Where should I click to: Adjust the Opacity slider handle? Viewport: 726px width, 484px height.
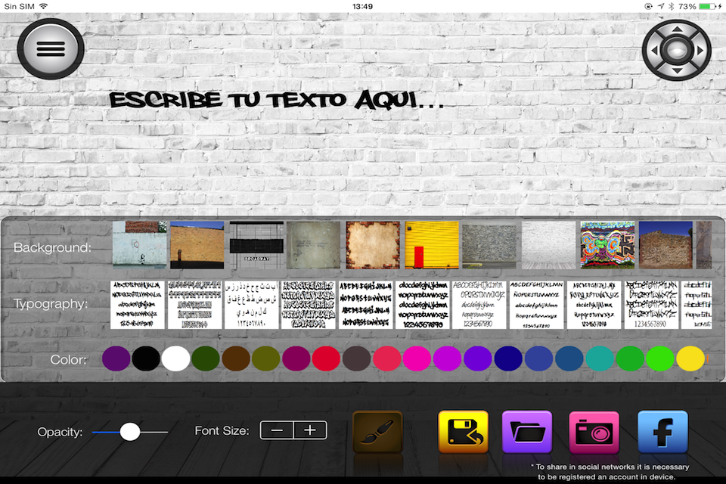click(130, 432)
